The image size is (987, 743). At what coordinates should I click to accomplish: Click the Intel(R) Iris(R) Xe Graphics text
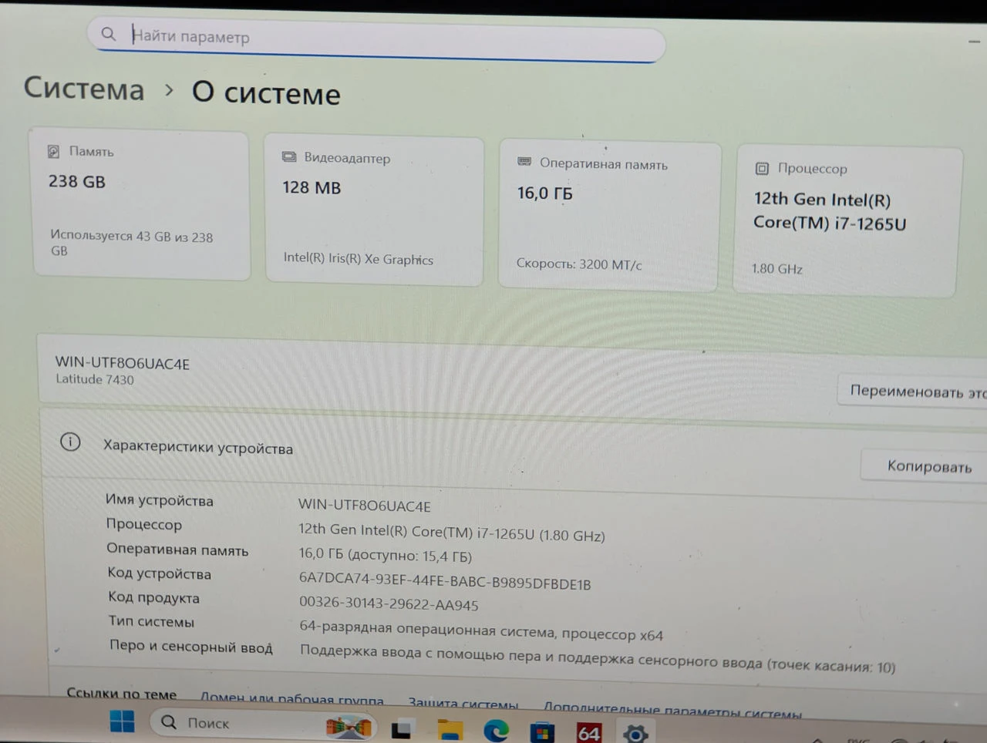(359, 258)
